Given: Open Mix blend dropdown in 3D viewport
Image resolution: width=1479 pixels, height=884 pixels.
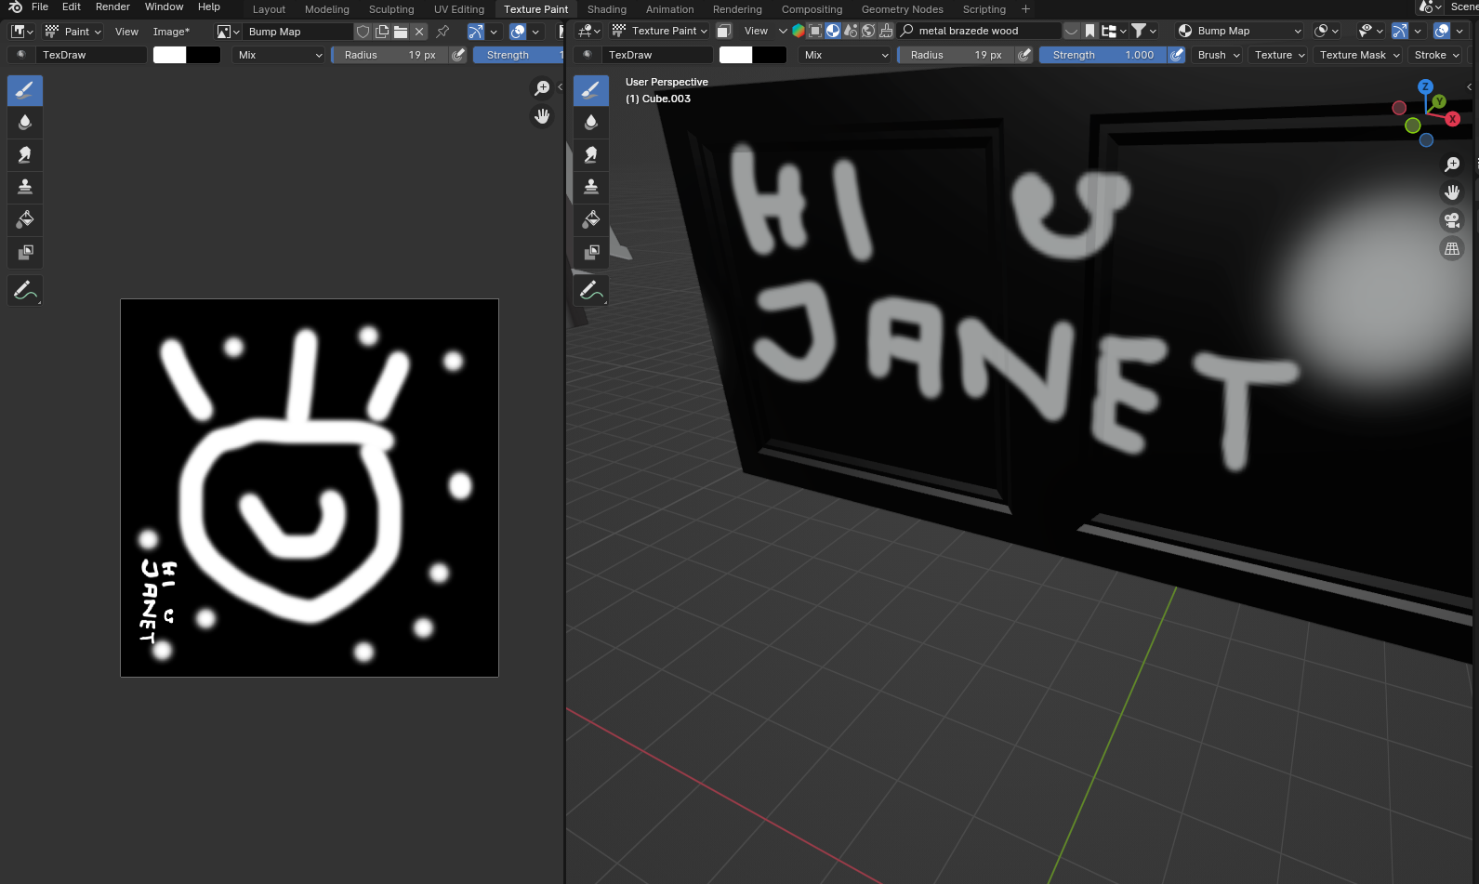Looking at the screenshot, I should 845,55.
